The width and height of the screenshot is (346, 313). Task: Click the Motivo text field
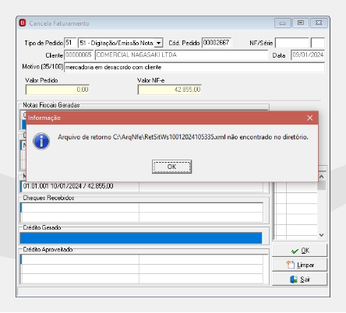click(194, 67)
